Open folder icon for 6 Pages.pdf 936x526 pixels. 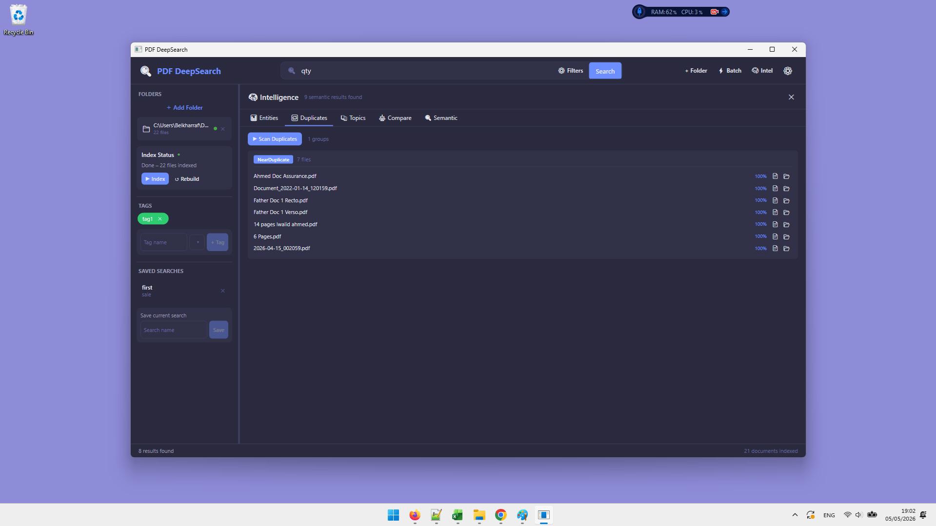click(x=786, y=236)
